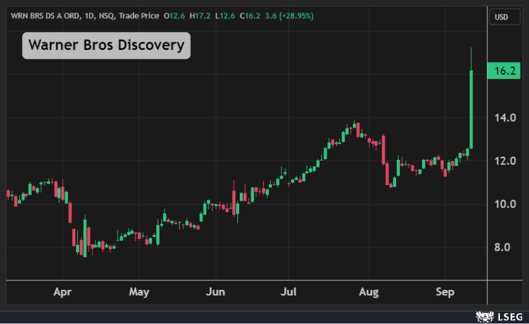Click the 8.0 price axis label

[504, 248]
